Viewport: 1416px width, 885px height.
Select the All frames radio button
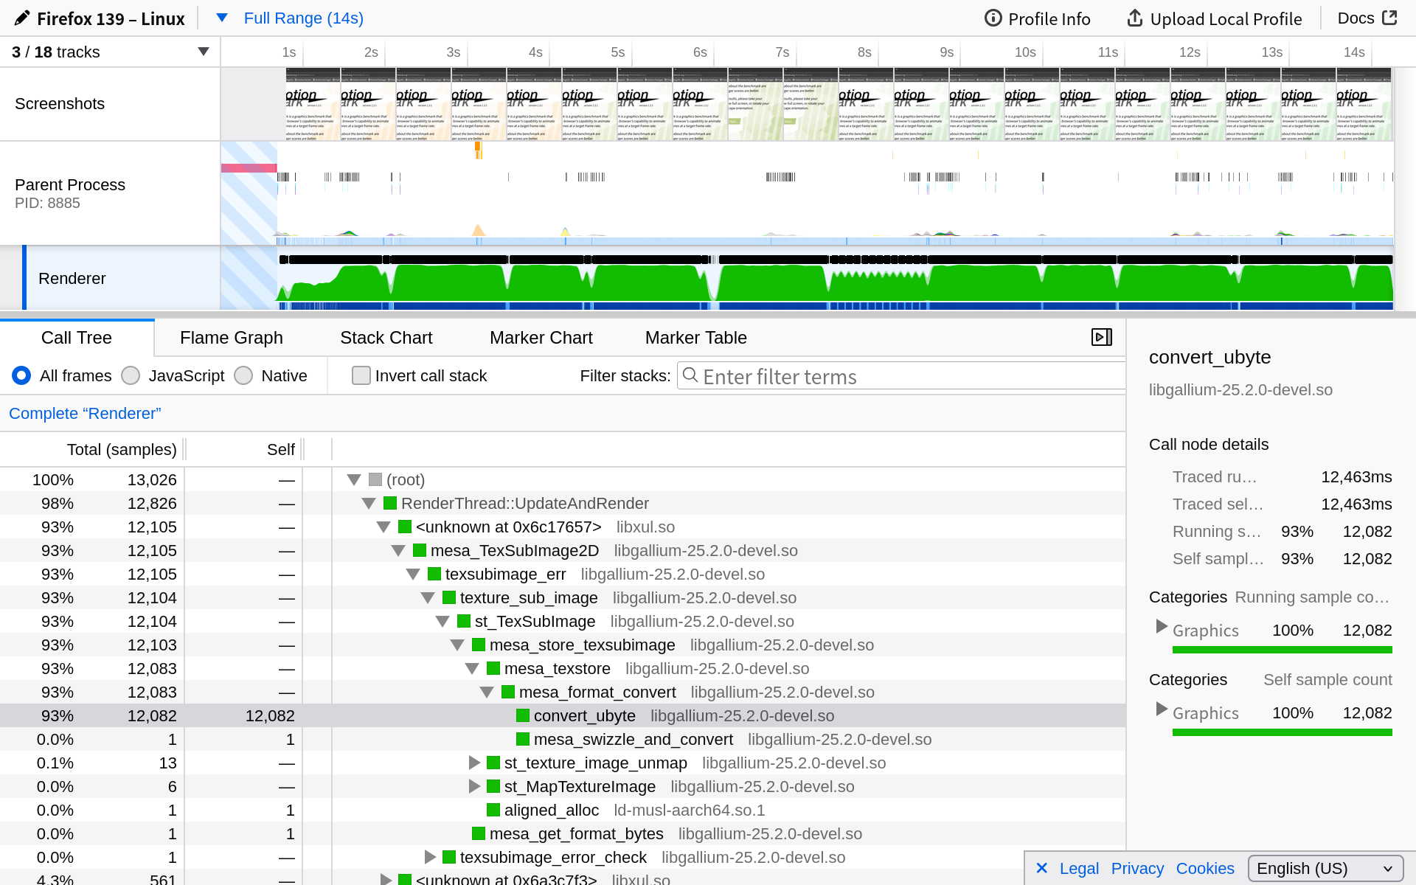click(x=21, y=375)
